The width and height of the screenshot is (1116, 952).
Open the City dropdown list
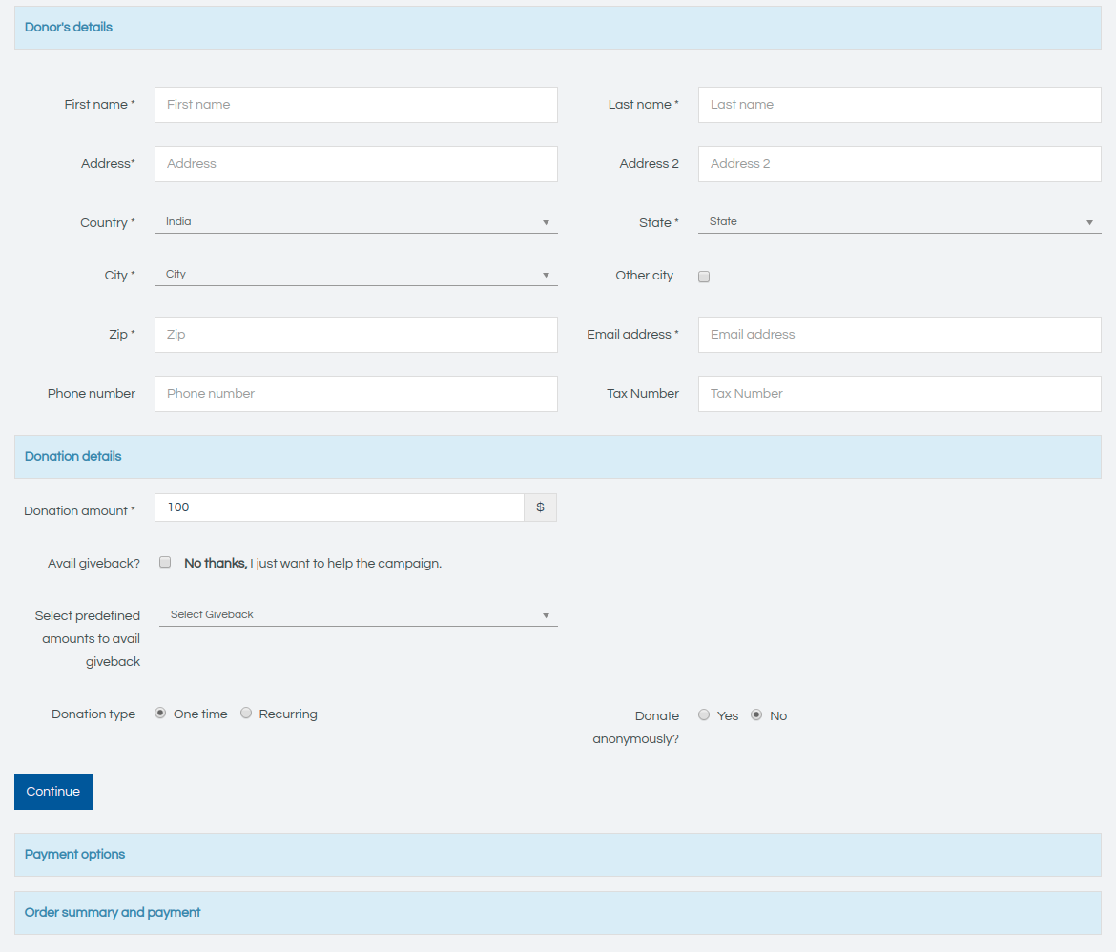click(x=355, y=275)
